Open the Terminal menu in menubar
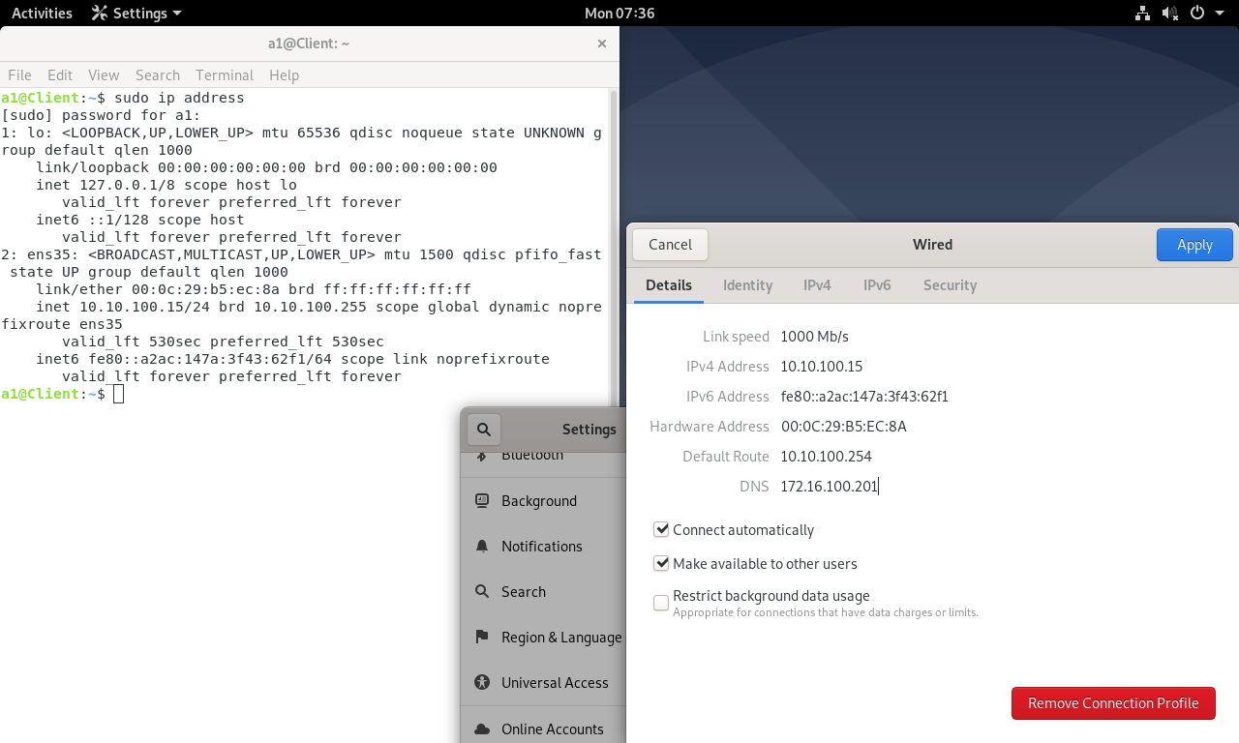Screen dimensions: 1239x743 (x=224, y=75)
